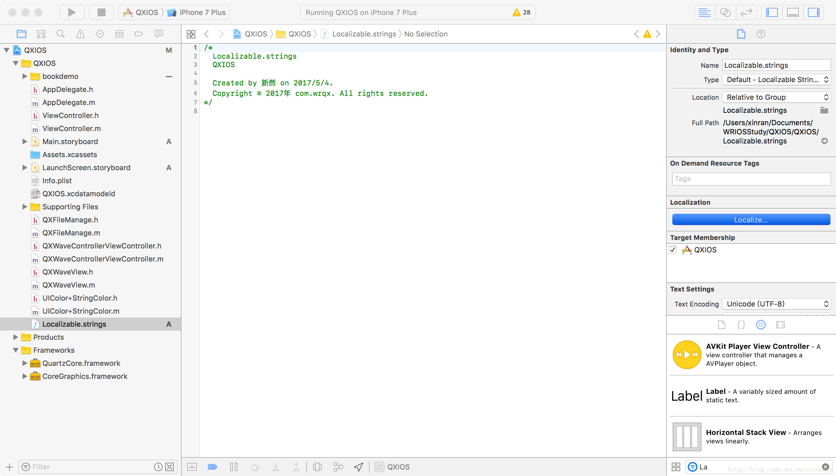
Task: Click the Tags input field
Action: coord(751,179)
